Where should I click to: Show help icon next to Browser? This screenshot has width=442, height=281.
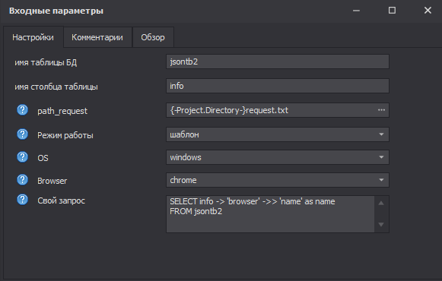click(x=22, y=180)
